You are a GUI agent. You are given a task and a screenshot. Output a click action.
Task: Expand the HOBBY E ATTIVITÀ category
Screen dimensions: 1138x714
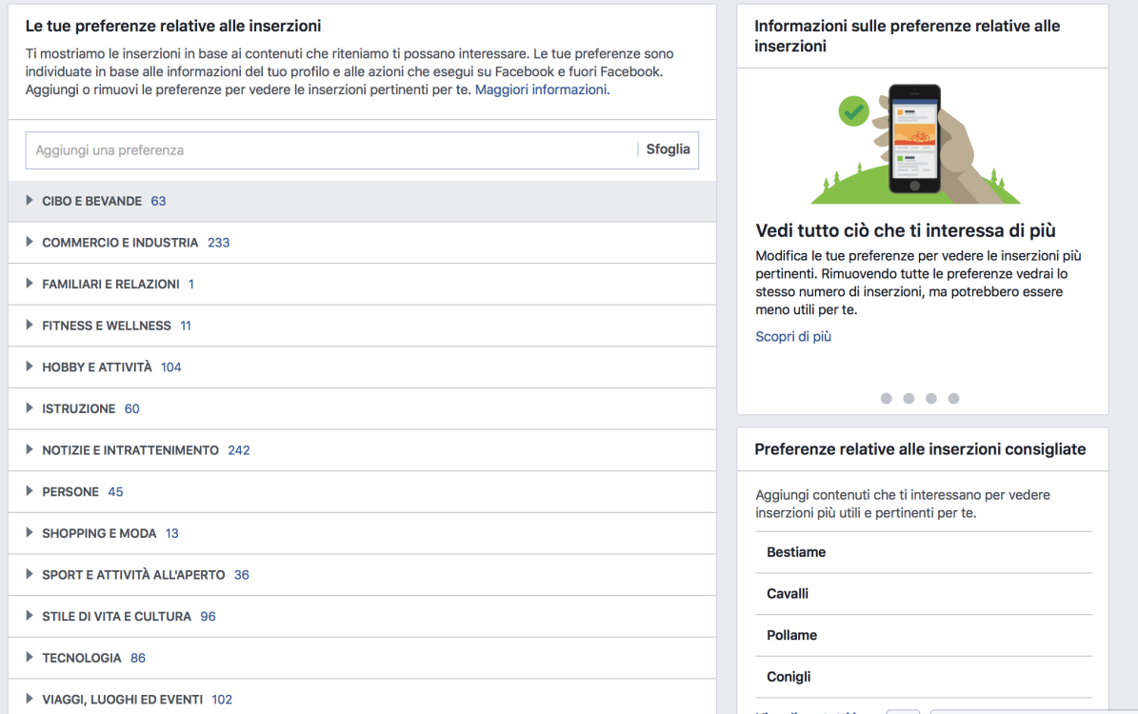pyautogui.click(x=108, y=367)
